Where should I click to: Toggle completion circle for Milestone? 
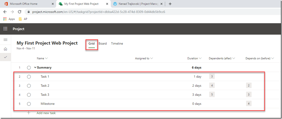coord(29,104)
